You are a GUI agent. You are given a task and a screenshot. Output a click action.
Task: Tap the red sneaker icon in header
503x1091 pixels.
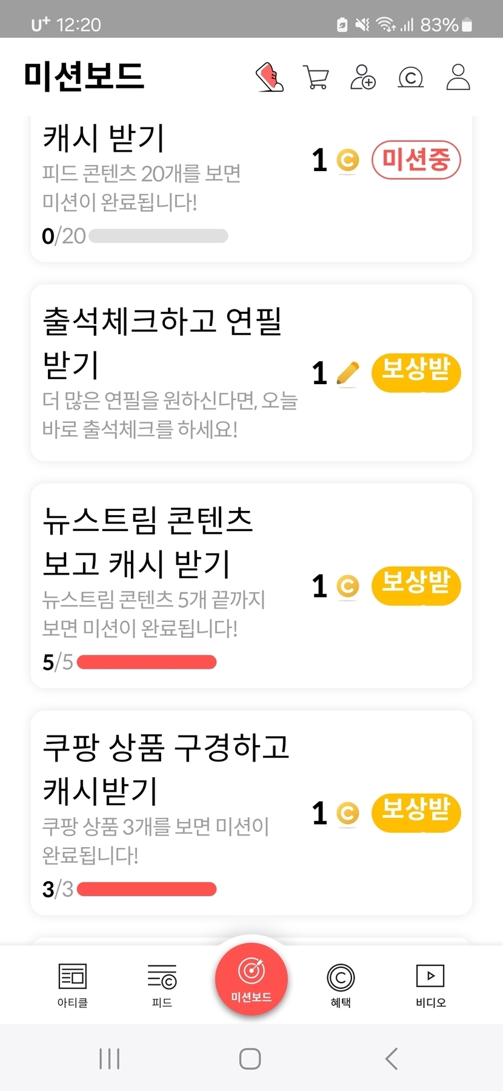(270, 77)
